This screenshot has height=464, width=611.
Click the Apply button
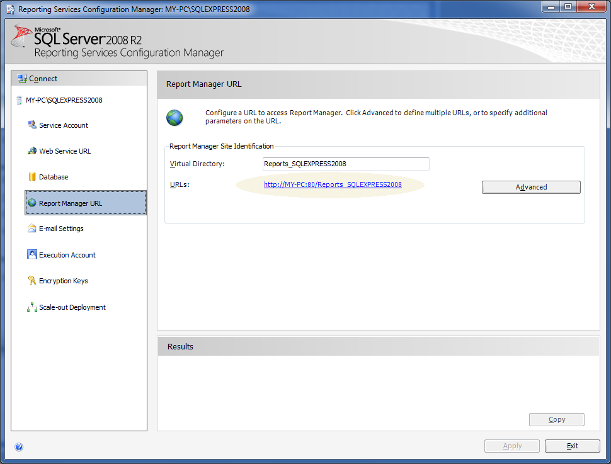pos(512,446)
